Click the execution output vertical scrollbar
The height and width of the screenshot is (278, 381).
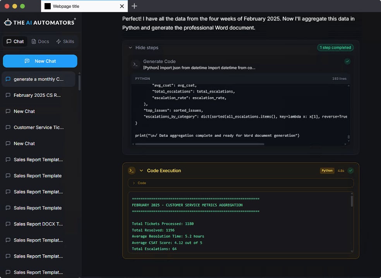pyautogui.click(x=352, y=201)
